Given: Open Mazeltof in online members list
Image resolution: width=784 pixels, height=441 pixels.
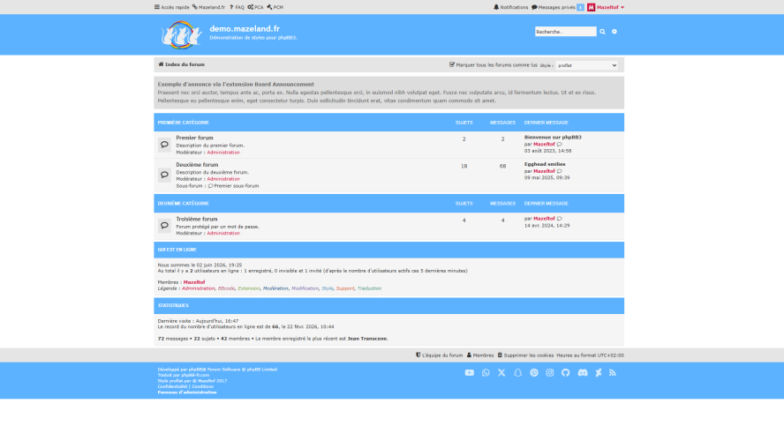Looking at the screenshot, I should coord(194,282).
